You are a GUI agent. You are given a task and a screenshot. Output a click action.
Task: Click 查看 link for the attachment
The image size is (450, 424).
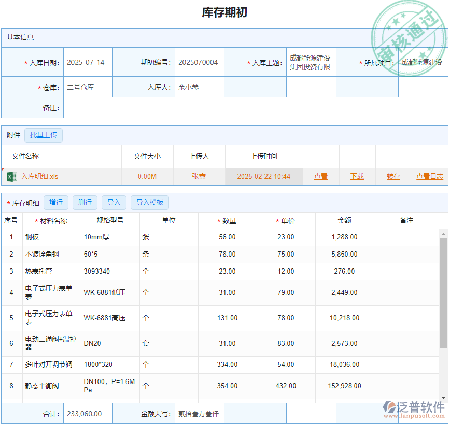point(321,177)
